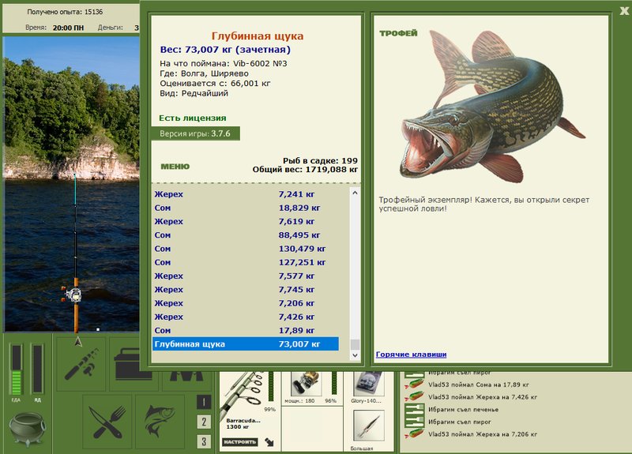
Task: Click the НАСТРОИТЬ button
Action: (x=240, y=442)
